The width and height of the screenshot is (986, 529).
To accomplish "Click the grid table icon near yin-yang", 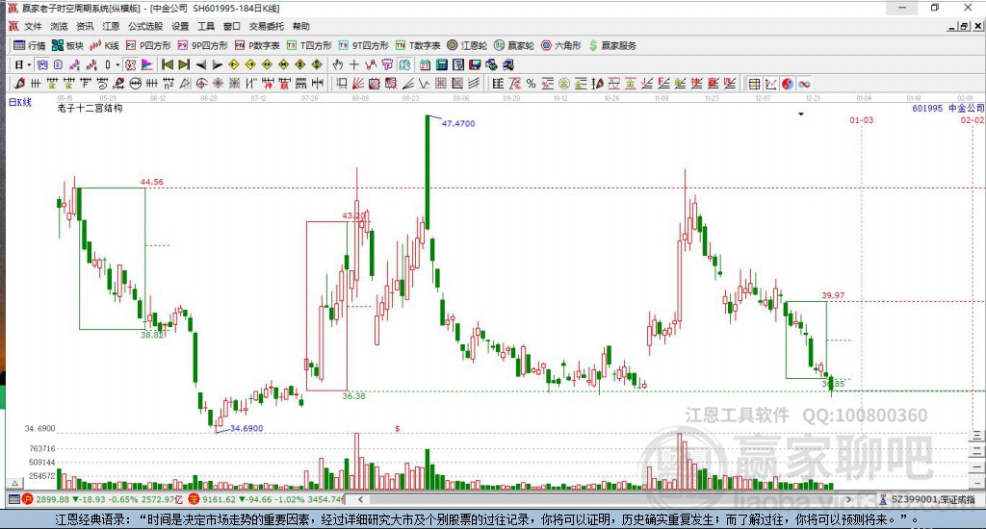I will tap(754, 84).
